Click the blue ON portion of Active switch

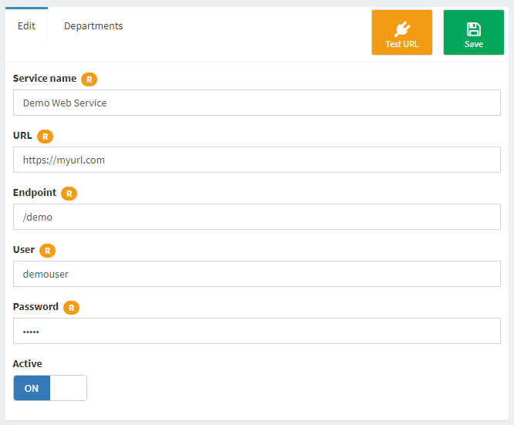tap(32, 388)
